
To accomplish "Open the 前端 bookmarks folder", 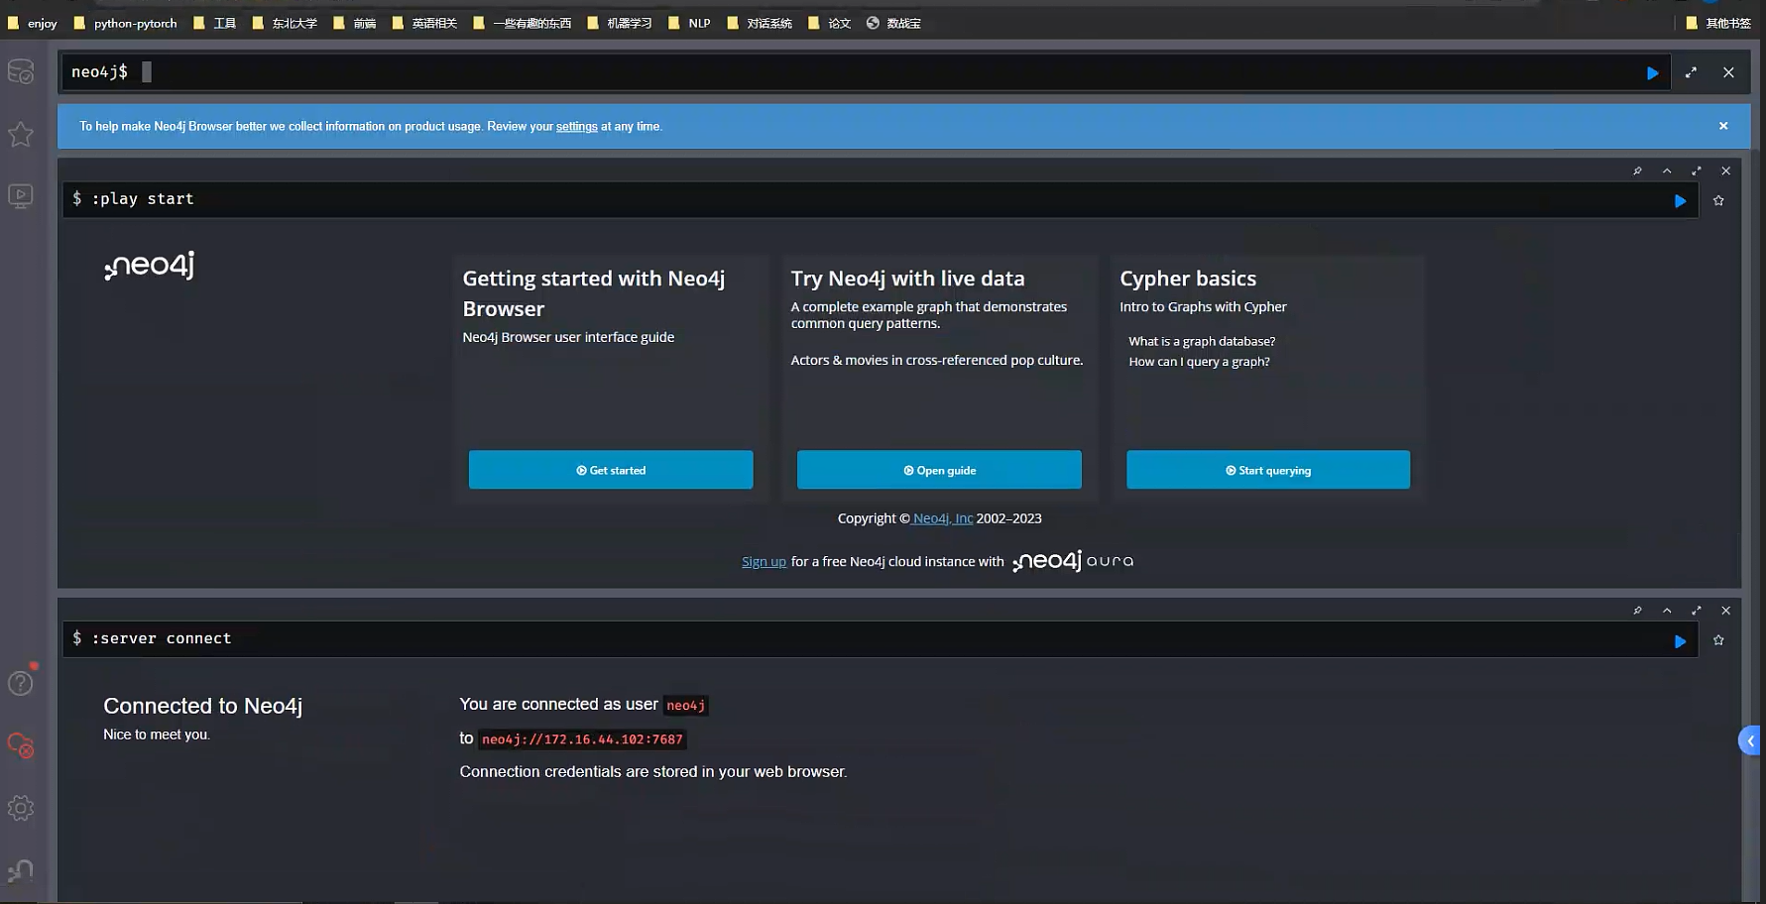I will coord(355,23).
